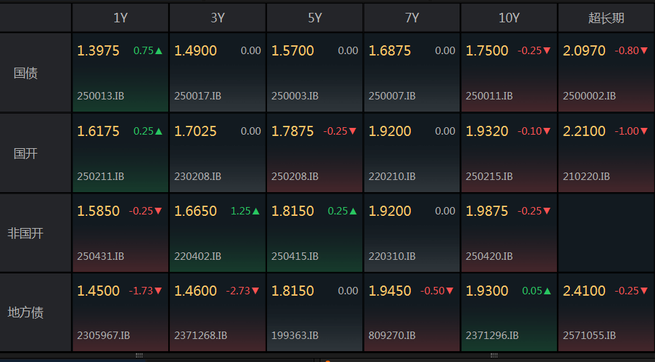Open bond code 250013.IB
655x362 pixels.
101,96
